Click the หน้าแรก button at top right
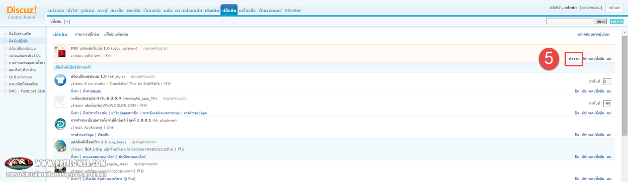 tap(614, 8)
